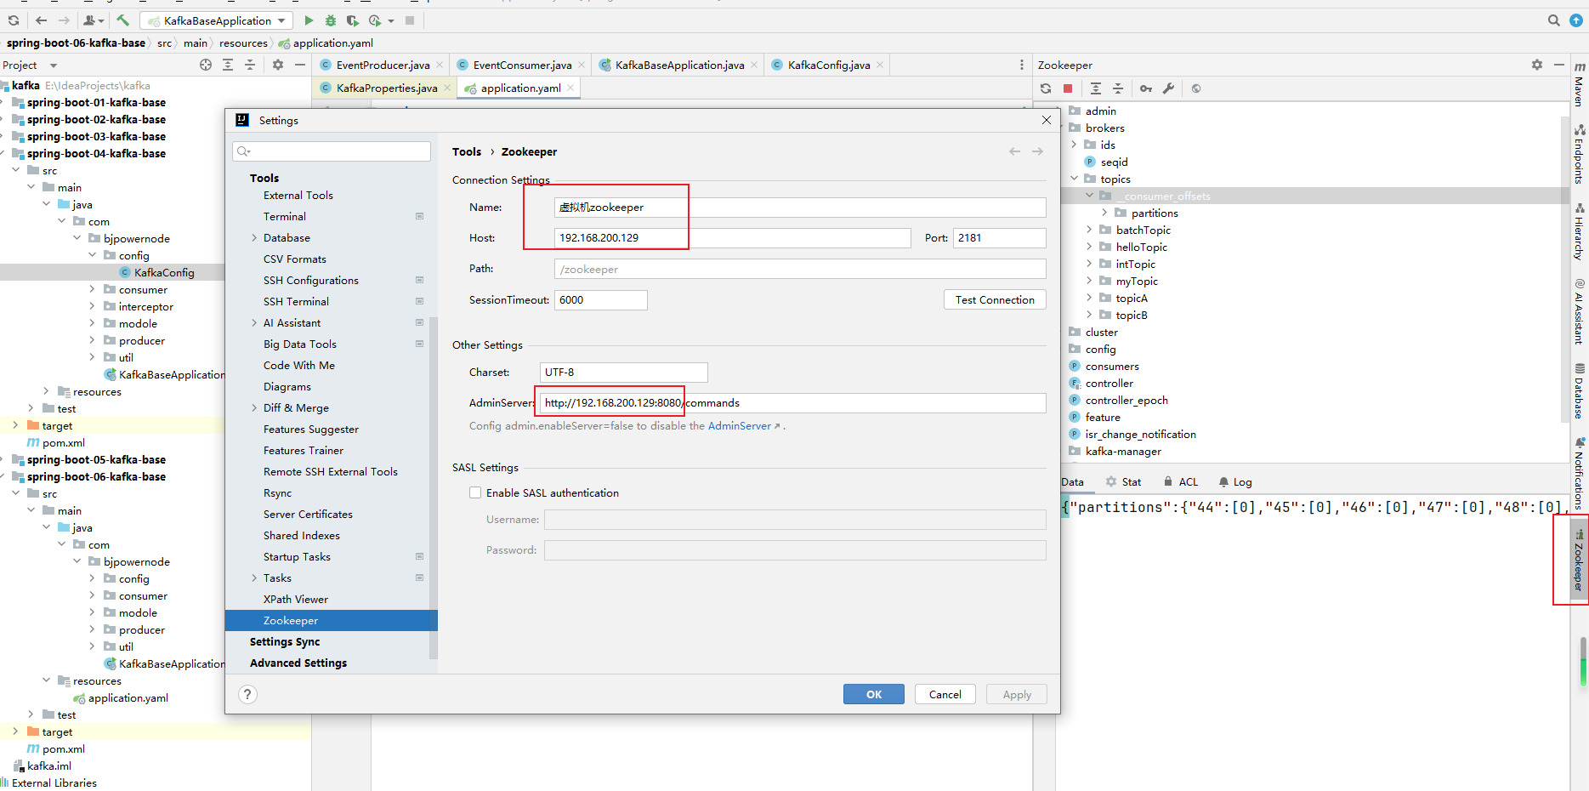Build project using the hammer icon

(x=123, y=20)
